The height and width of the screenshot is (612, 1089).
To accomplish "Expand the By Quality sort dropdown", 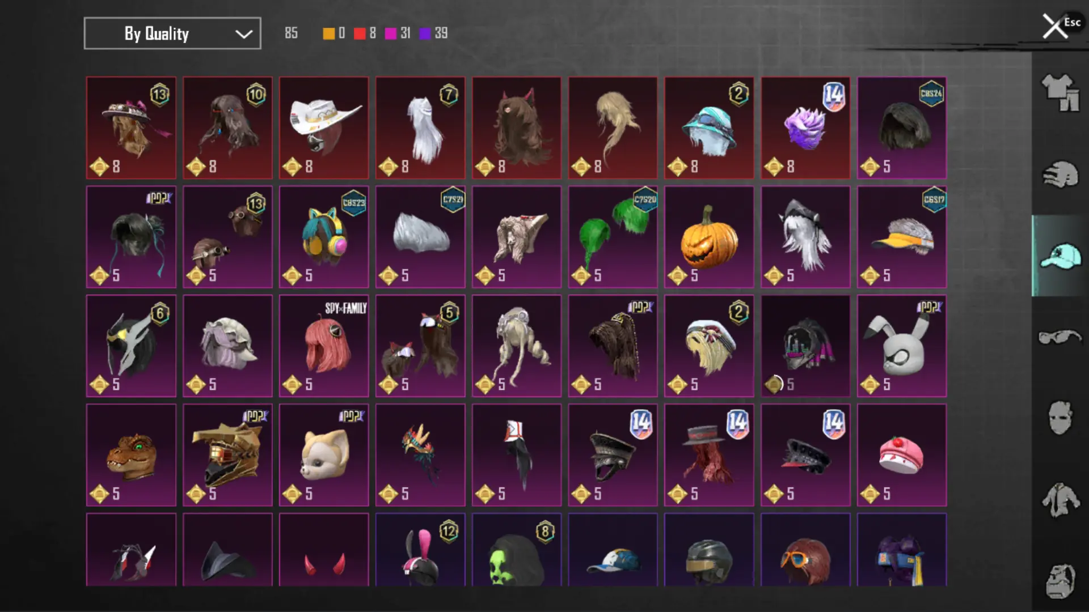I will tap(172, 33).
